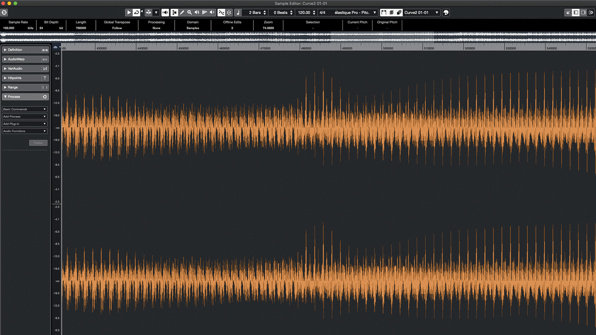
Task: Click the Flatten button
Action: pos(38,142)
